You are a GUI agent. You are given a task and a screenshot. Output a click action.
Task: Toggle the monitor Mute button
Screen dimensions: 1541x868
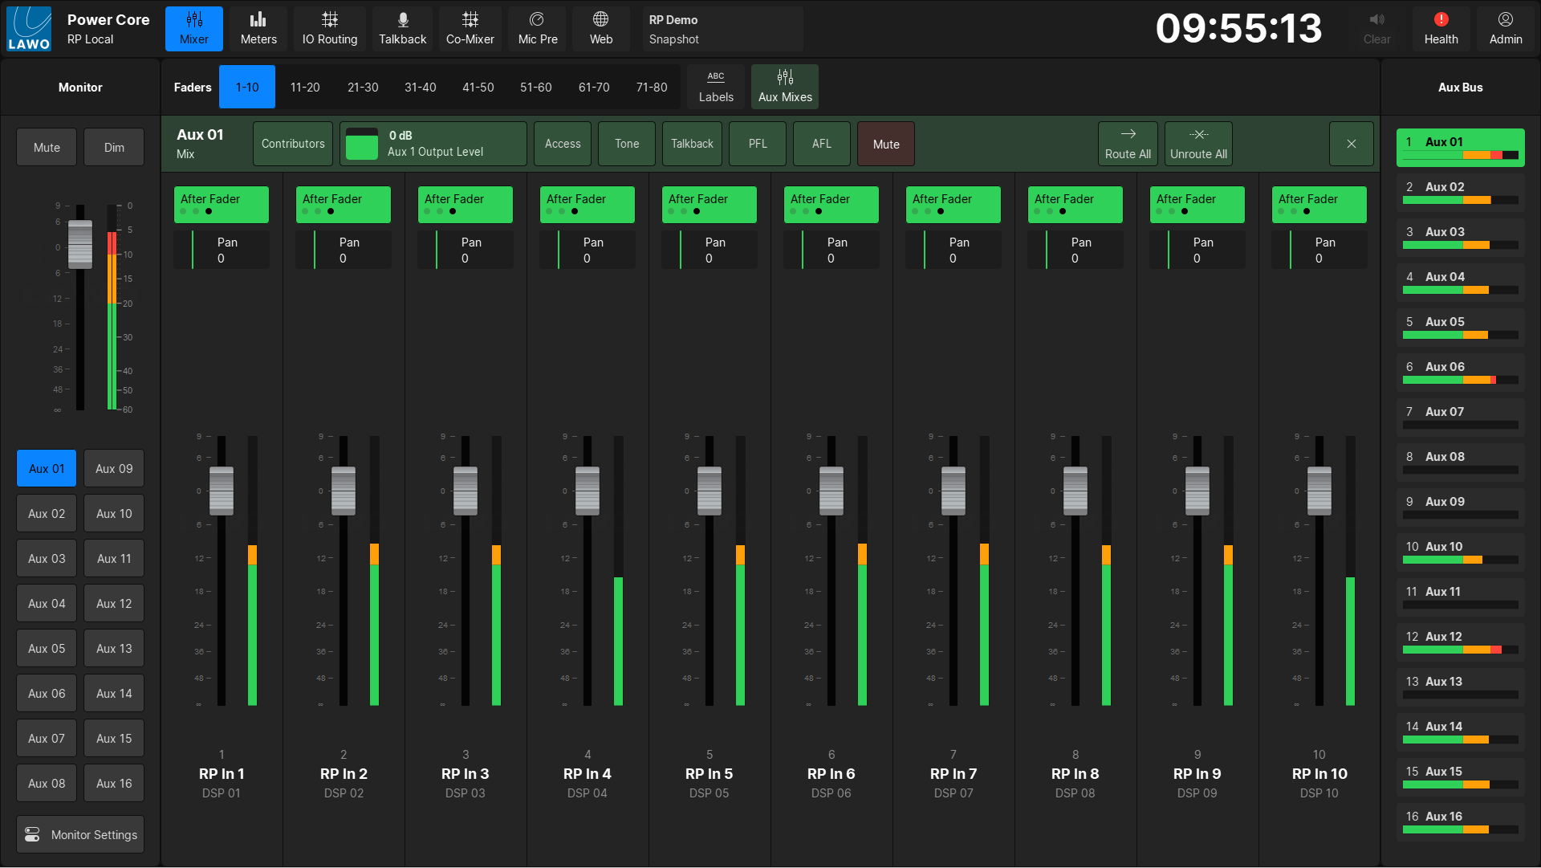tap(47, 148)
